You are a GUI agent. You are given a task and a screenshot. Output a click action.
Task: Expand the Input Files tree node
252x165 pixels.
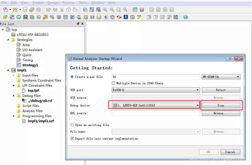coord(13,75)
